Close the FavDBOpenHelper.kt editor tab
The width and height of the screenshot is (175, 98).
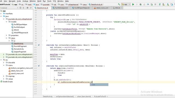[x=91, y=8]
